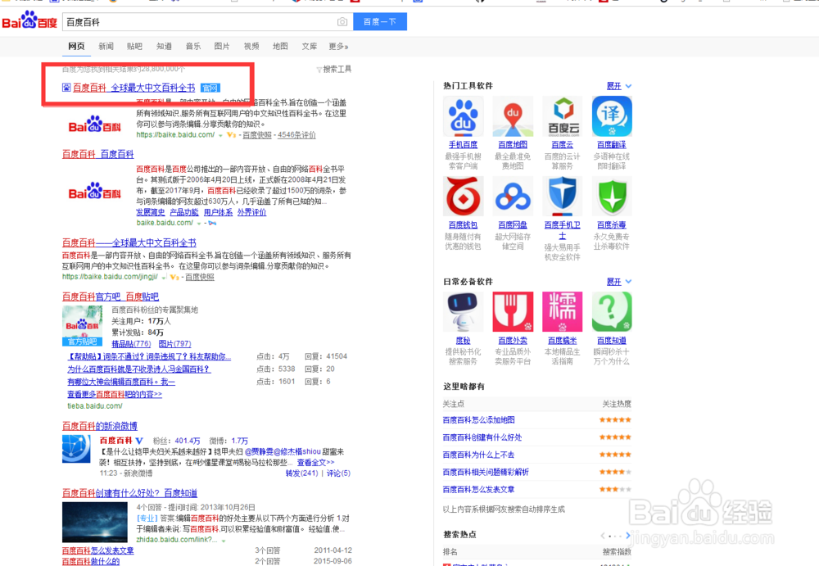Click 百度百科相关问题精彩解析 in sidebar

(x=486, y=473)
